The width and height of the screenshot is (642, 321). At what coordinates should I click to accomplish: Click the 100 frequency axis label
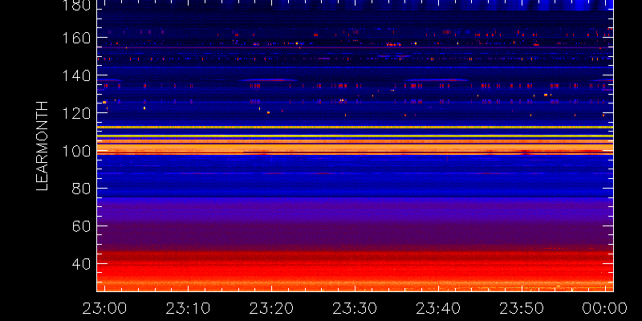tap(76, 151)
